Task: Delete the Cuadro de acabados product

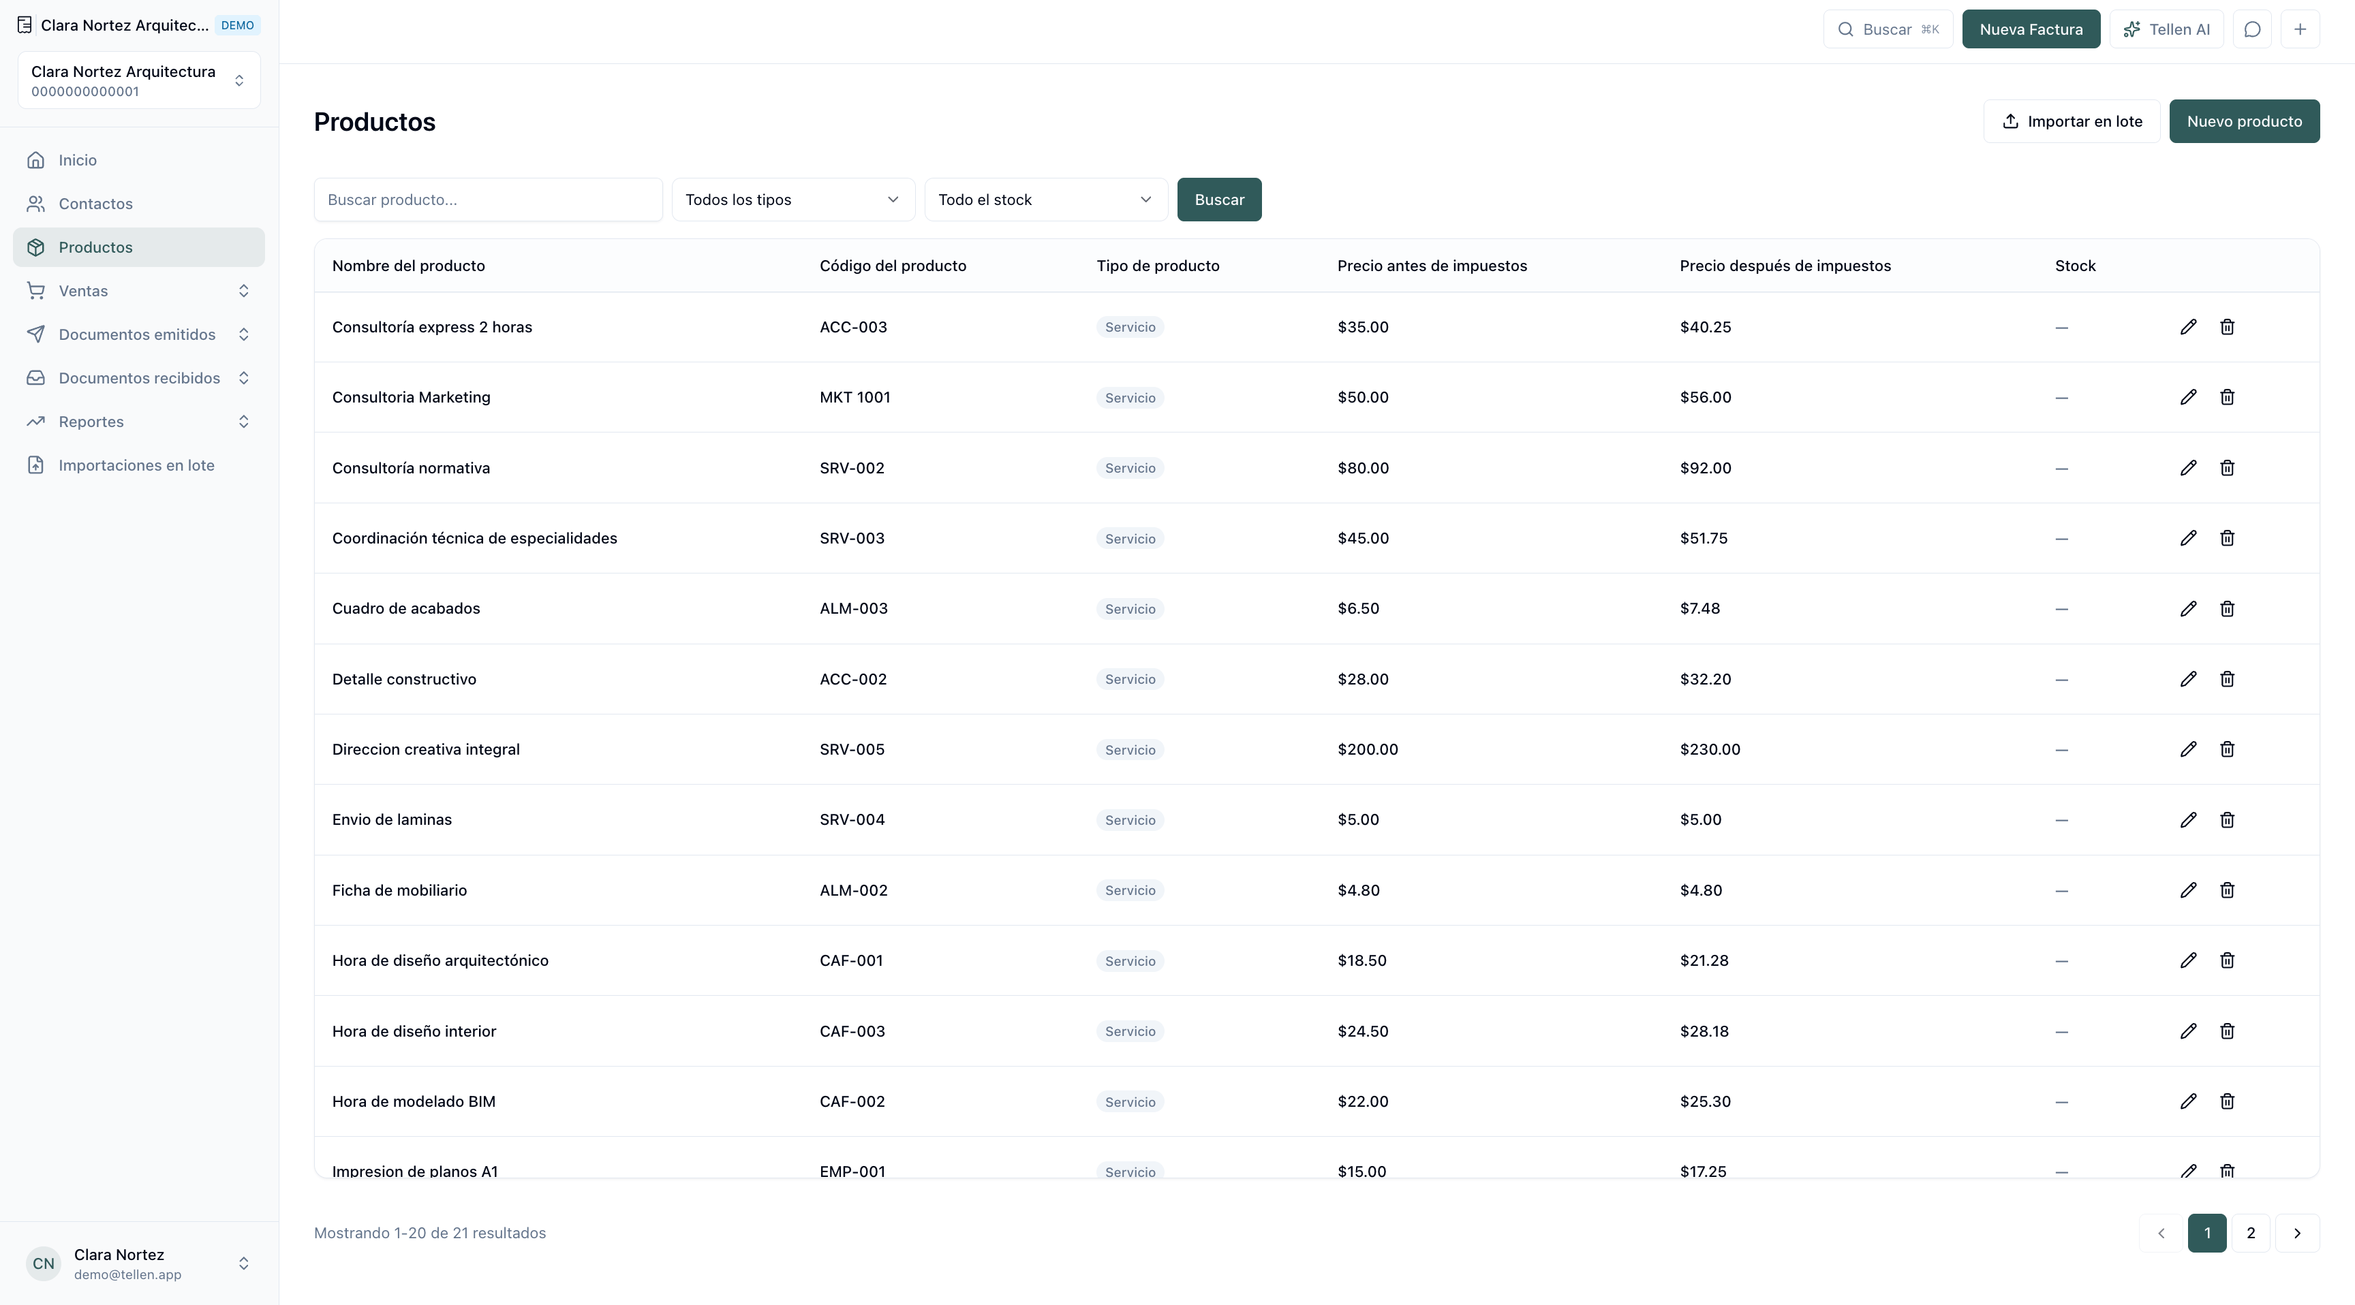Action: coord(2227,609)
